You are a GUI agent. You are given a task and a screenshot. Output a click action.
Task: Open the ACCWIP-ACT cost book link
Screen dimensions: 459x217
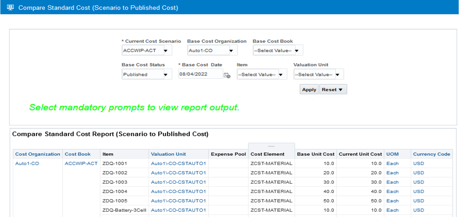81,163
